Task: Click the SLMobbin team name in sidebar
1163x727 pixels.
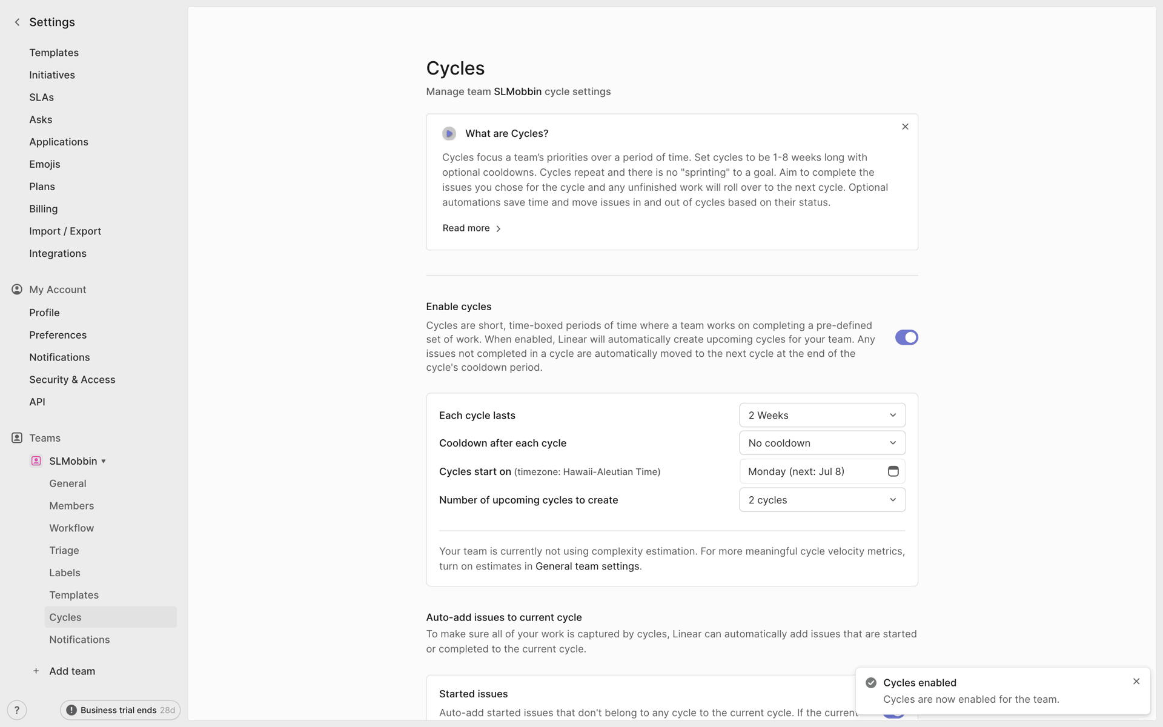Action: pos(73,462)
